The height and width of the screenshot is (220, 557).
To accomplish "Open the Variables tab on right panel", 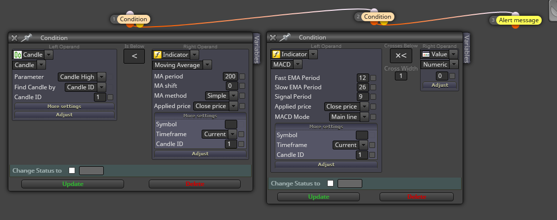I will click(467, 48).
